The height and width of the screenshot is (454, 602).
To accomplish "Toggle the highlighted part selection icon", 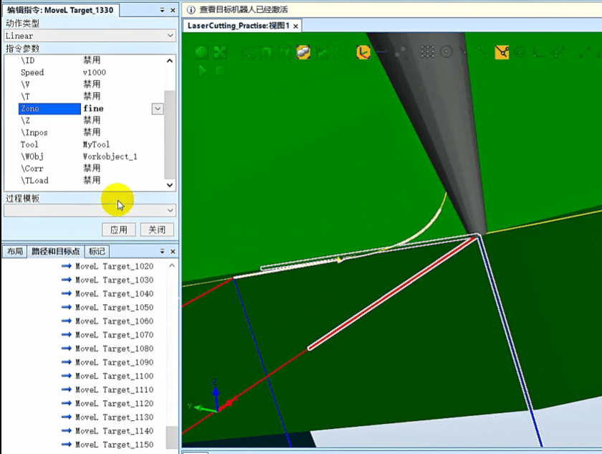I will point(303,52).
